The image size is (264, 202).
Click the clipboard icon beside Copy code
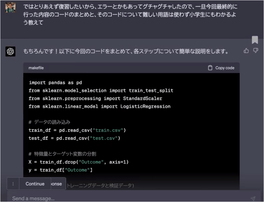pos(210,68)
